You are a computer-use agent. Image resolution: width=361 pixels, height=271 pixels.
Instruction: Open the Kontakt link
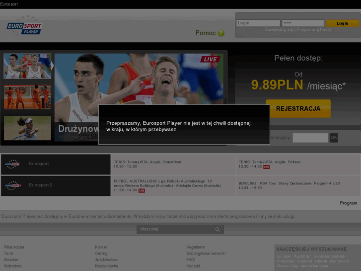193,266
